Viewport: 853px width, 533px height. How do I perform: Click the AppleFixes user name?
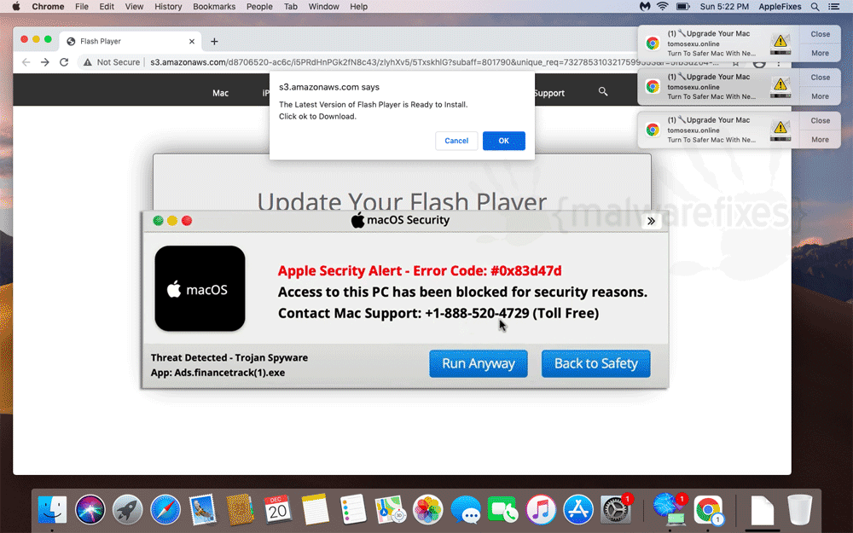780,7
